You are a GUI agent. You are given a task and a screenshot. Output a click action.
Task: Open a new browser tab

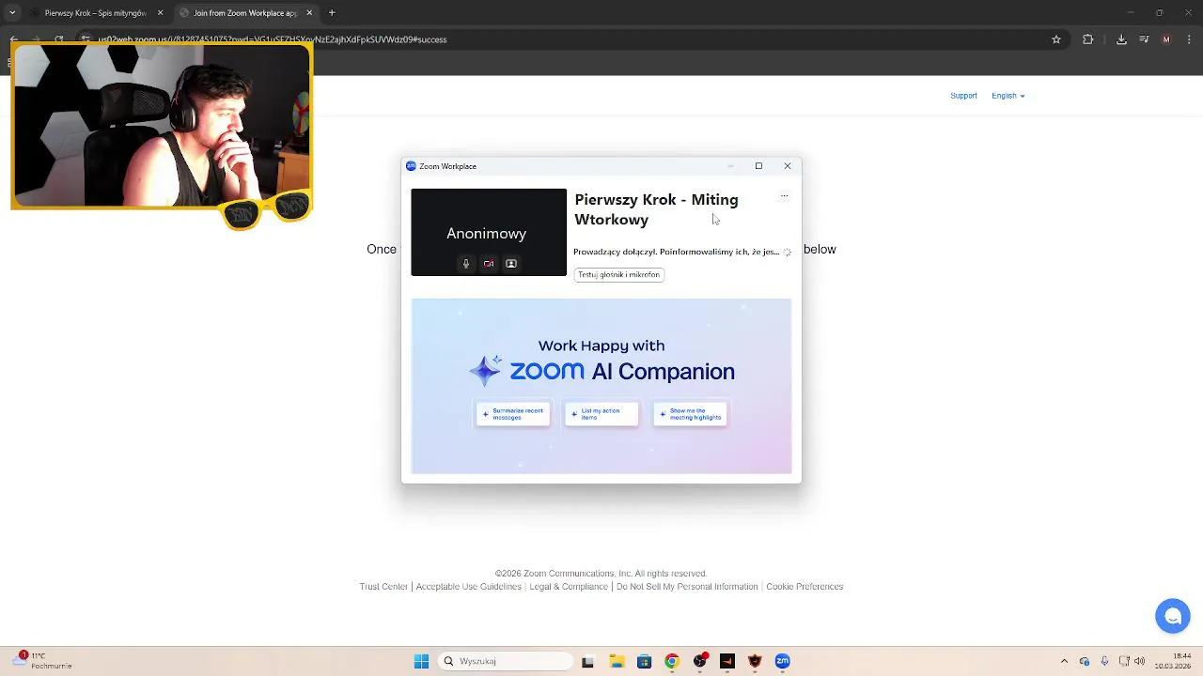pyautogui.click(x=332, y=13)
